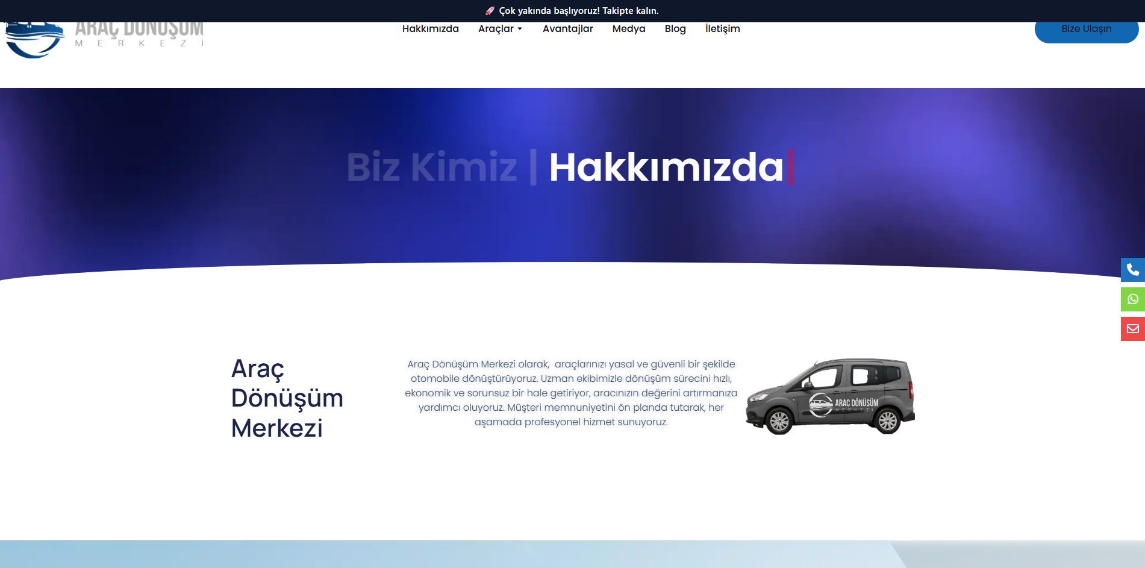Click the ARAÇ DÖNÜŞÜM logo text in header
This screenshot has width=1145, height=568.
[x=139, y=30]
